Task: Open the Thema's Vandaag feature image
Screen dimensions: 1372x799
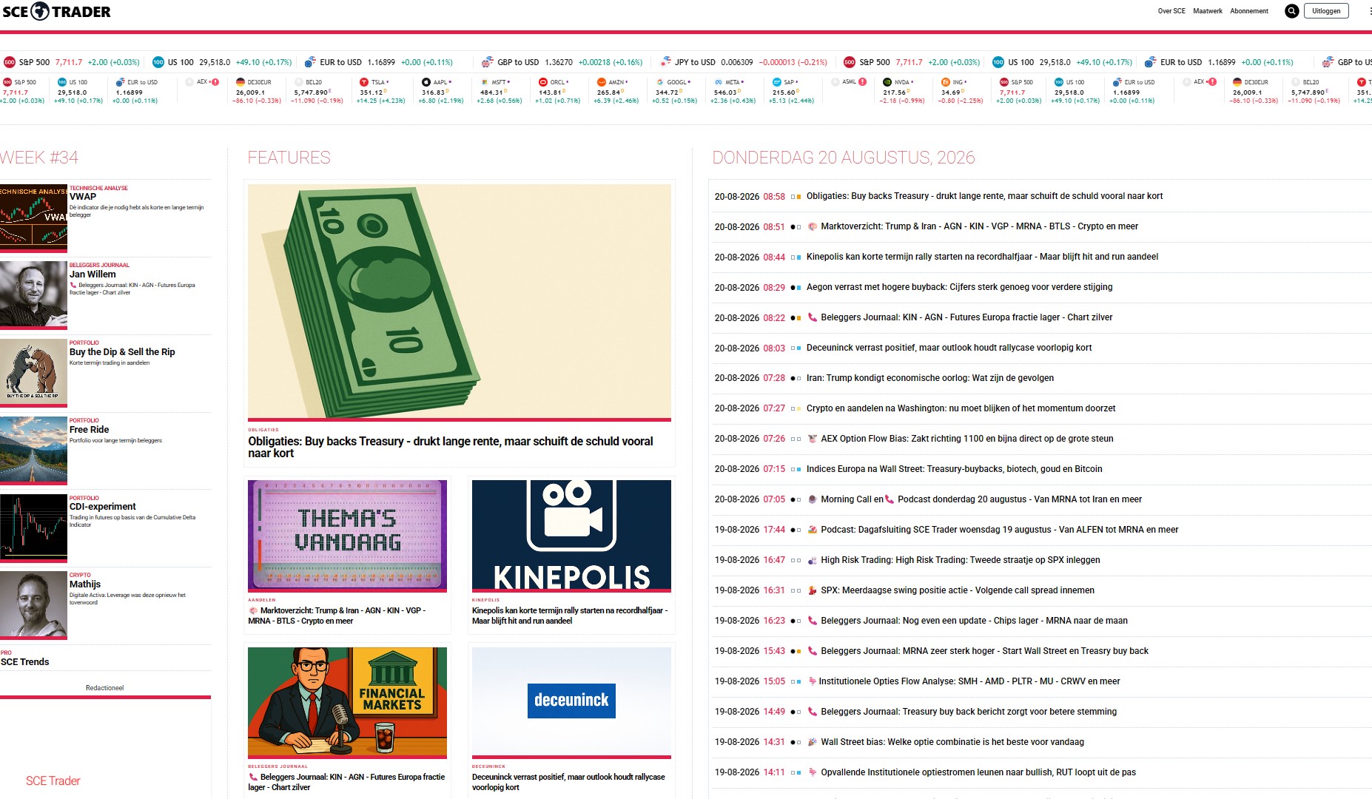Action: [x=347, y=536]
